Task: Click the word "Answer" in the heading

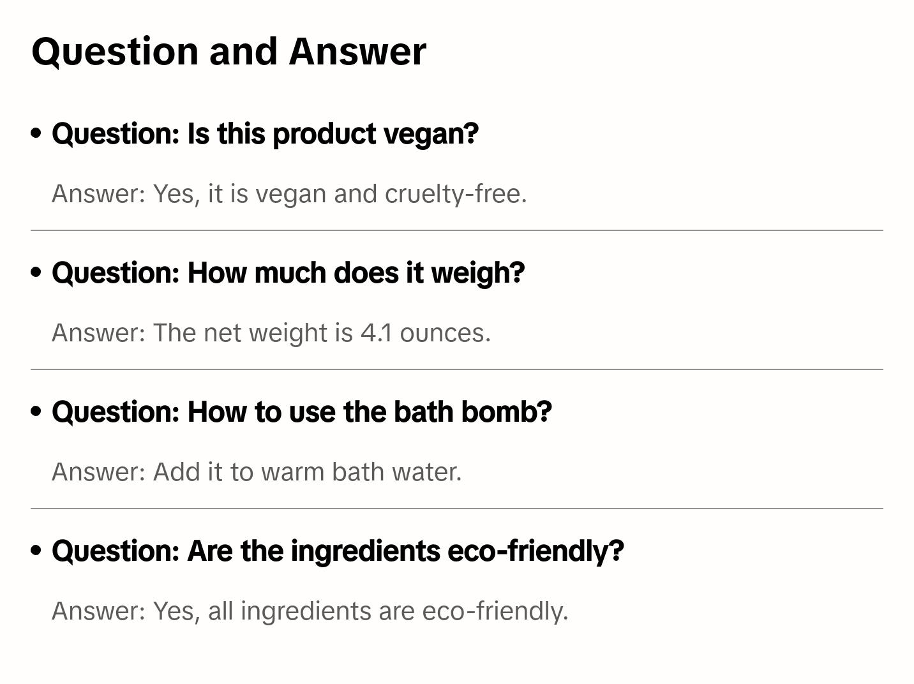Action: click(x=357, y=52)
